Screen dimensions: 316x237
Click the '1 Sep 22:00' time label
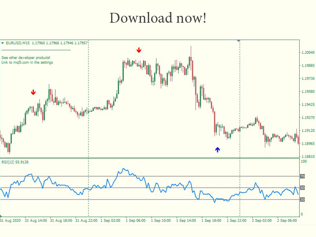[x=237, y=221]
